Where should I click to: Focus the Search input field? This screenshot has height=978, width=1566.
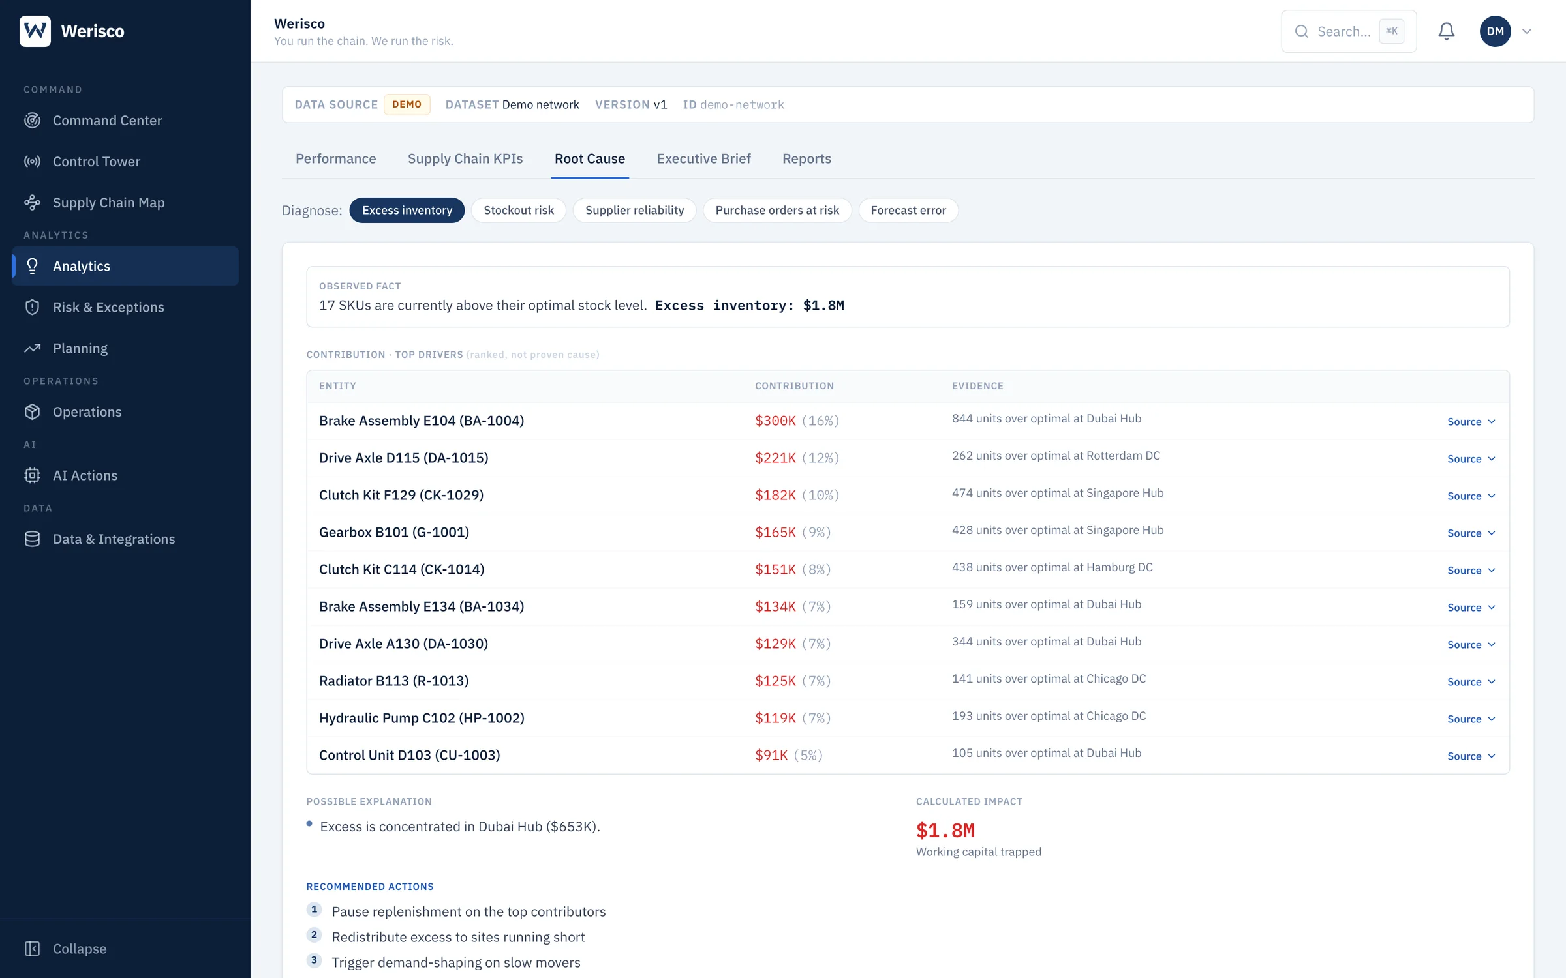point(1348,31)
